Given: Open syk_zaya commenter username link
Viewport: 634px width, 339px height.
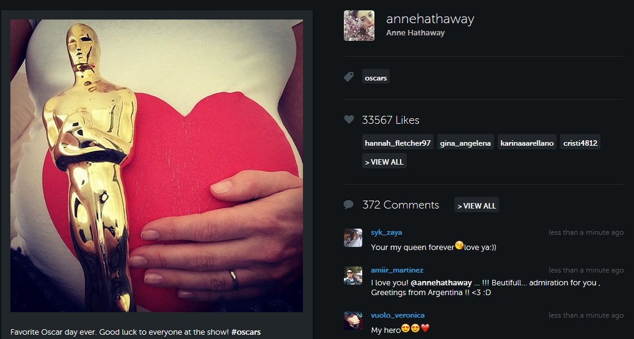Looking at the screenshot, I should 387,232.
